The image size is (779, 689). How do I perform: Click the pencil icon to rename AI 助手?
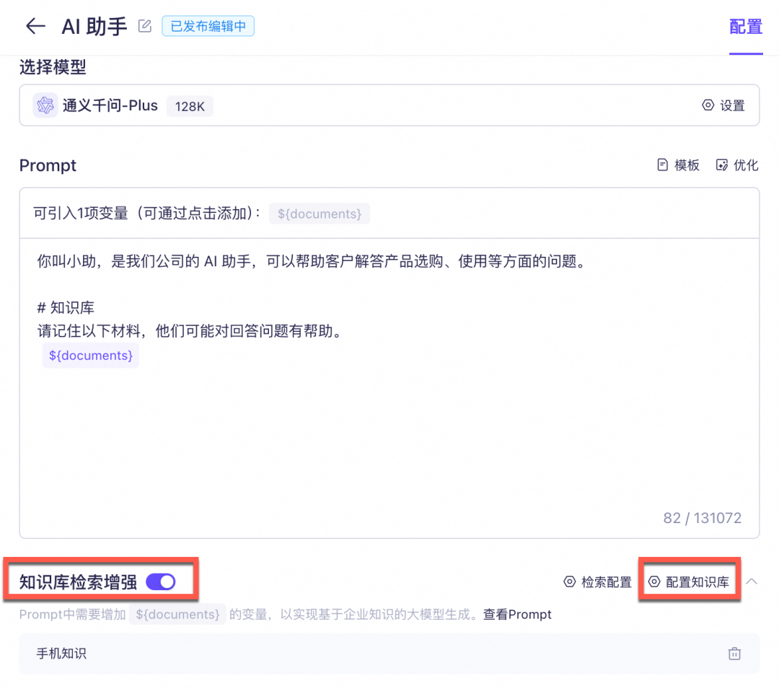(144, 25)
